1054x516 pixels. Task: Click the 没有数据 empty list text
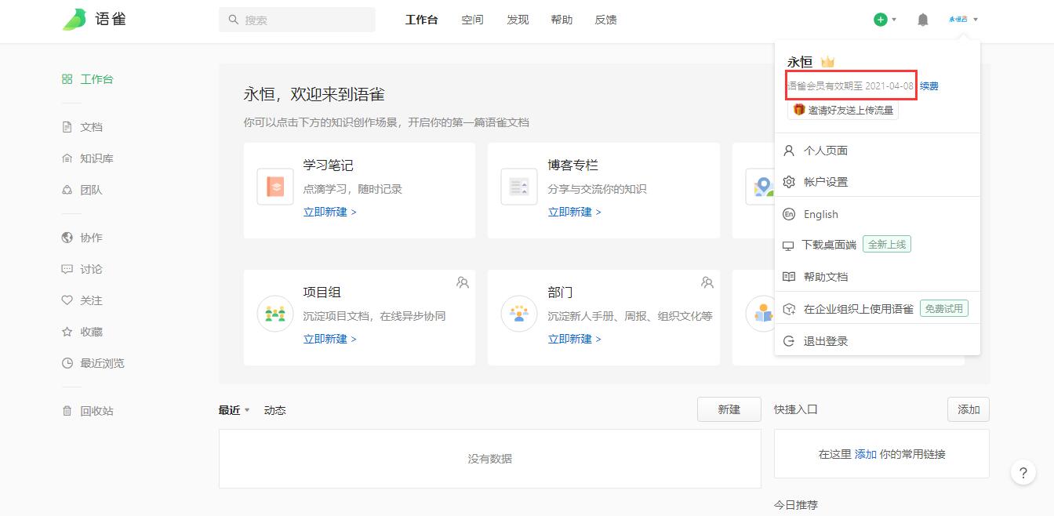tap(490, 459)
